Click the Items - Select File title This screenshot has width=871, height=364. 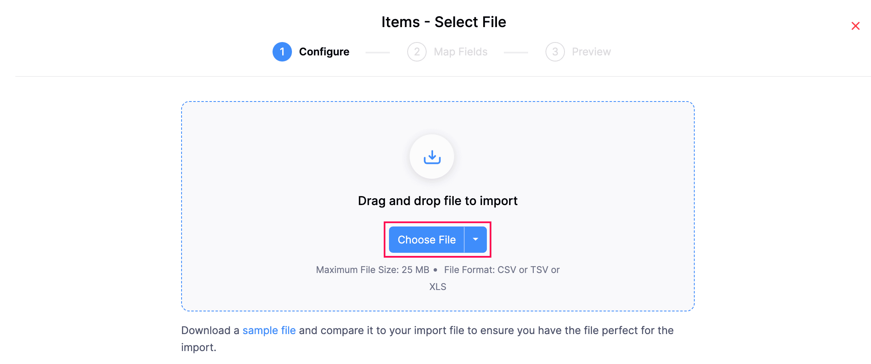click(x=444, y=22)
